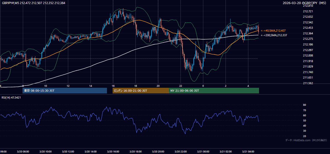The image size is (330, 154).
Task: Click the 3/20 12:00 date axis label
Action: [68, 151]
